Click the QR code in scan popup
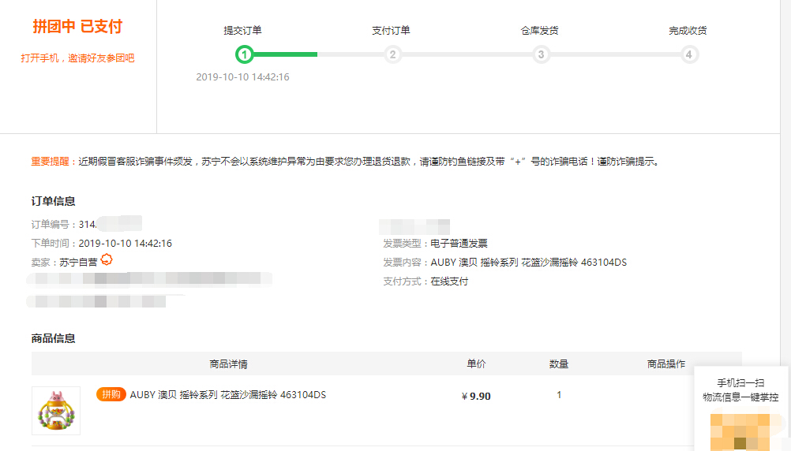The width and height of the screenshot is (791, 451). point(740,432)
